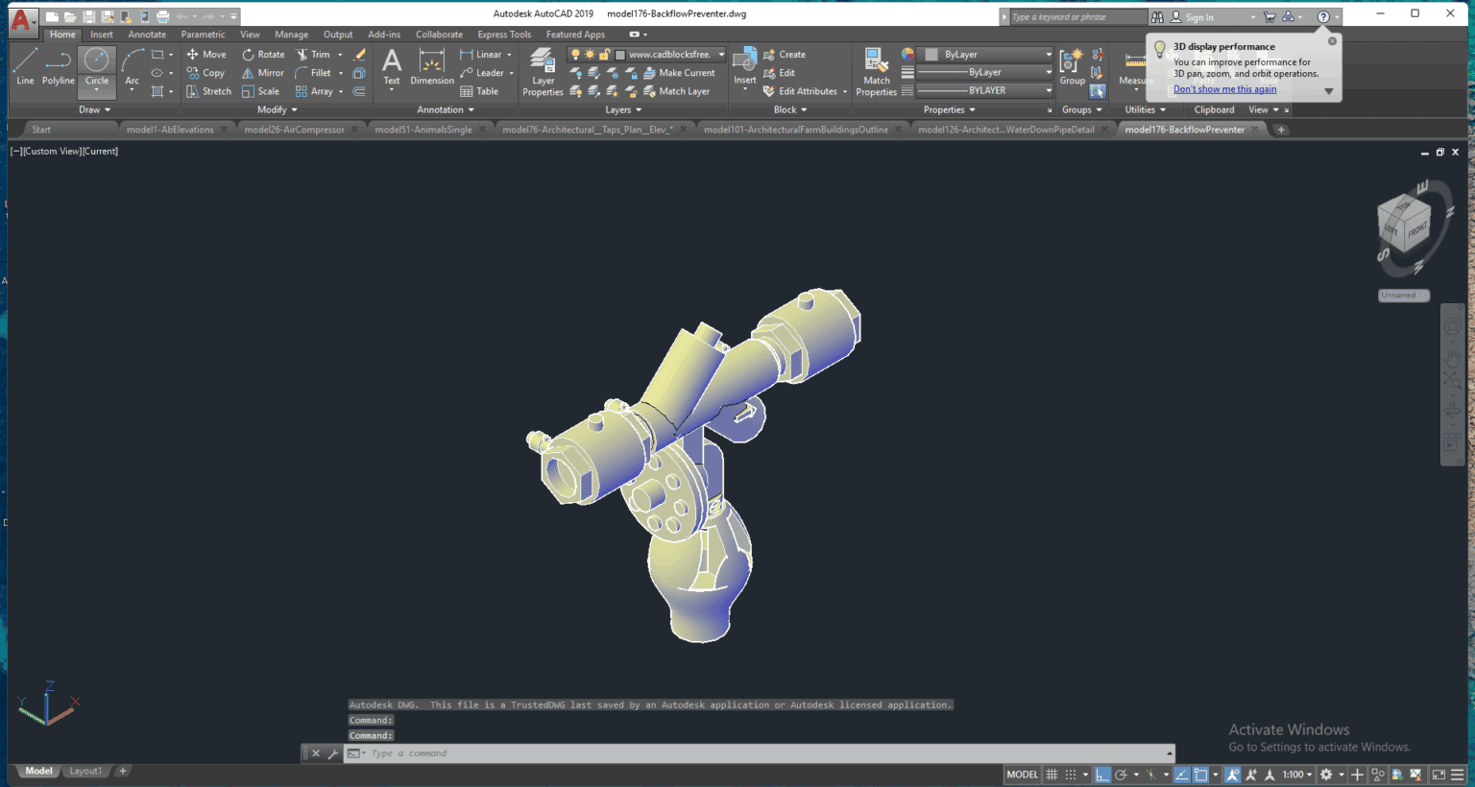The height and width of the screenshot is (787, 1475).
Task: Expand the Modify panel
Action: [x=275, y=109]
